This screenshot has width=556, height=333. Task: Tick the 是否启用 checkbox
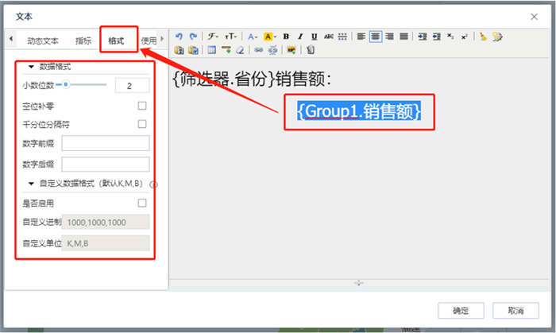pos(142,203)
